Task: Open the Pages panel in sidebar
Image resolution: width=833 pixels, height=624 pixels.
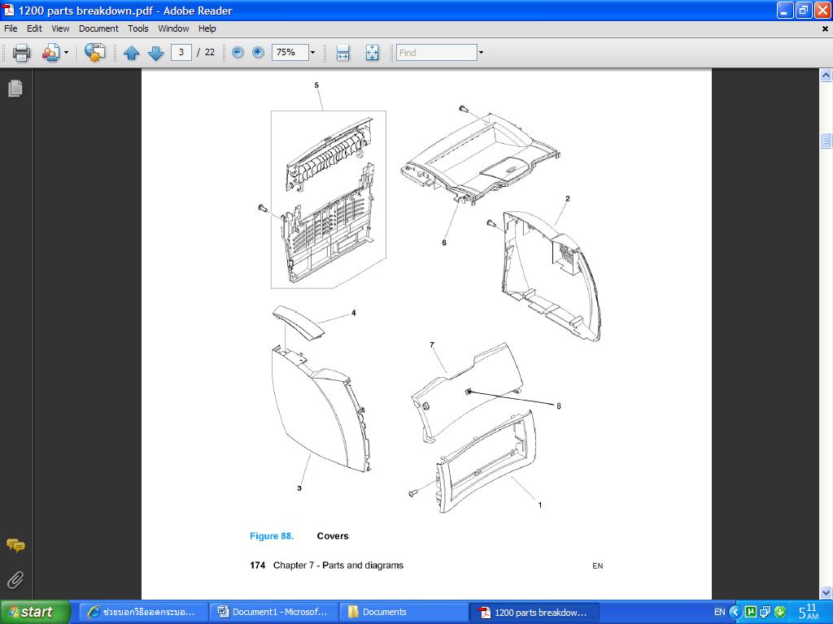Action: pyautogui.click(x=15, y=88)
